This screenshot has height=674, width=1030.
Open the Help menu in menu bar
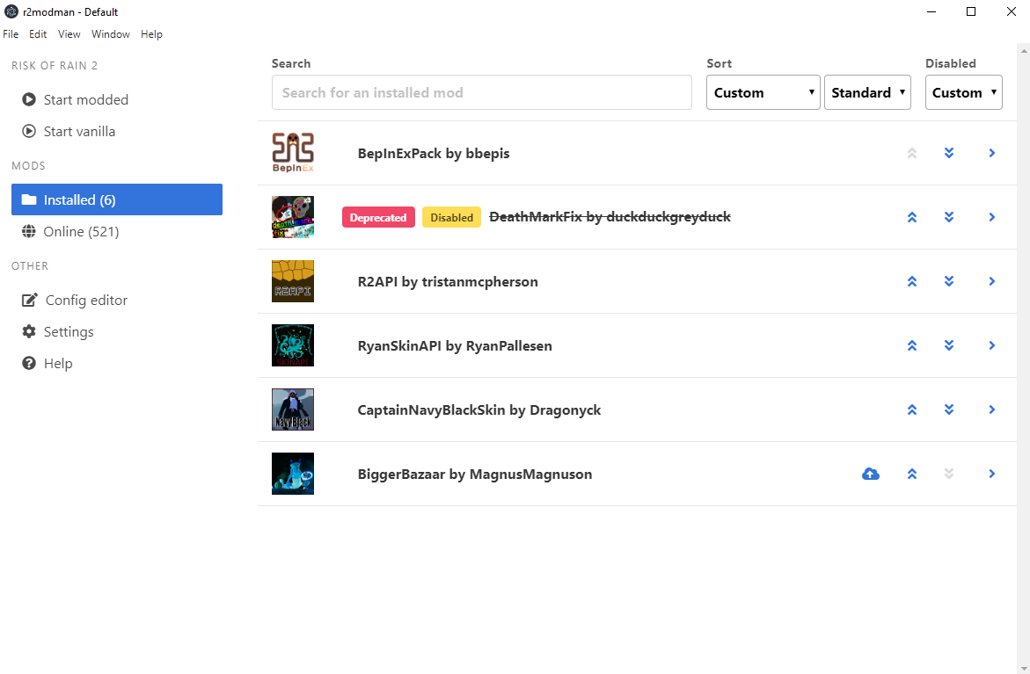(151, 34)
